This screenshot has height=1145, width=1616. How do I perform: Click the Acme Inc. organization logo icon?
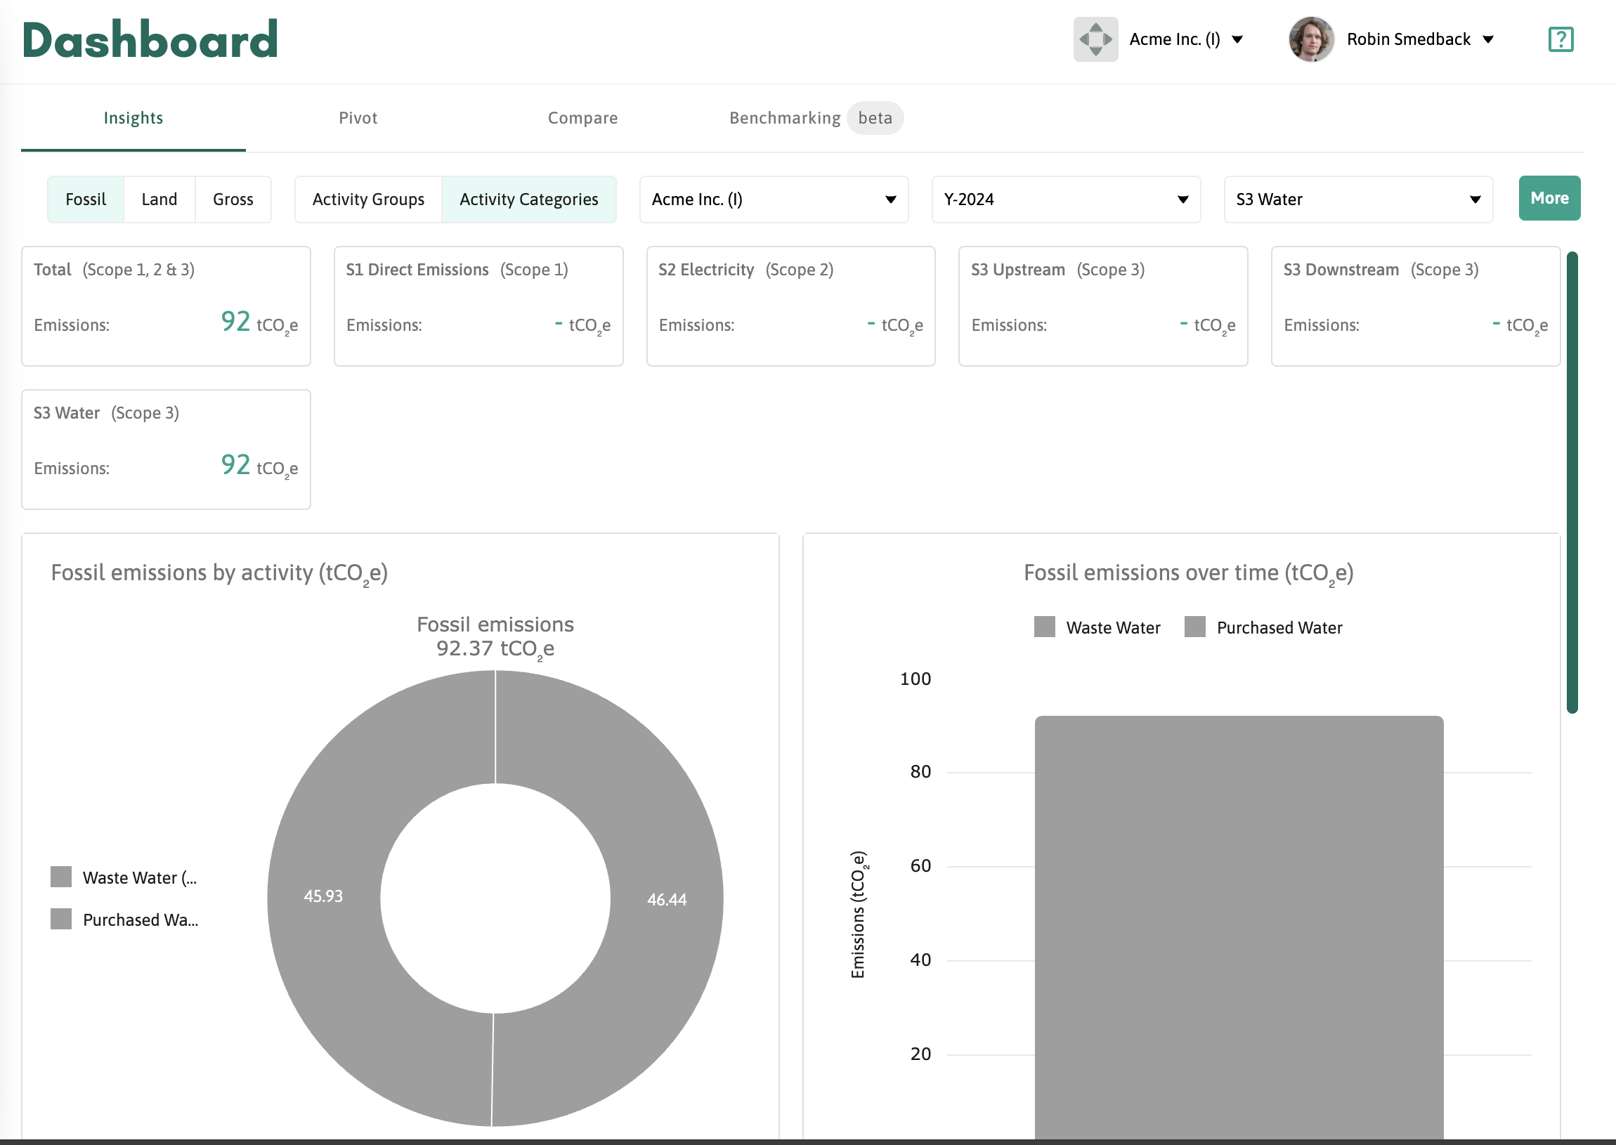[x=1095, y=39]
